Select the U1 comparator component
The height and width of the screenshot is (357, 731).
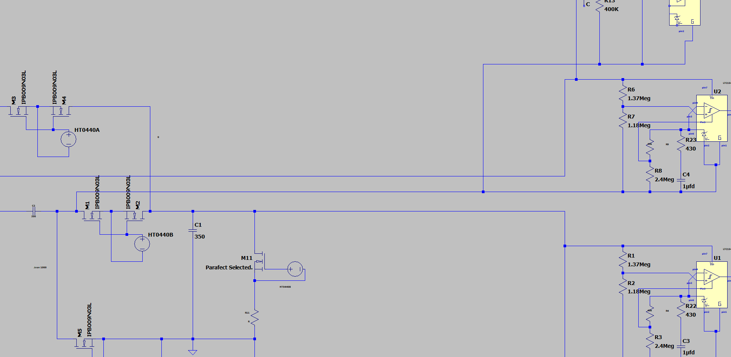(711, 284)
